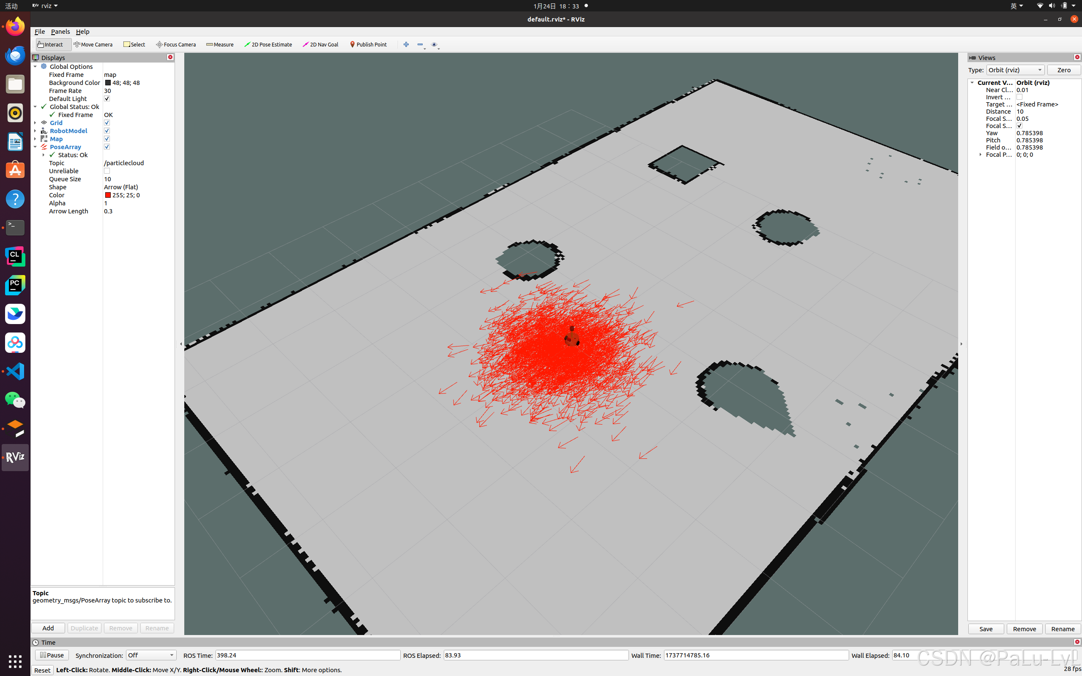Image resolution: width=1082 pixels, height=676 pixels.
Task: Open the File menu
Action: coord(39,31)
